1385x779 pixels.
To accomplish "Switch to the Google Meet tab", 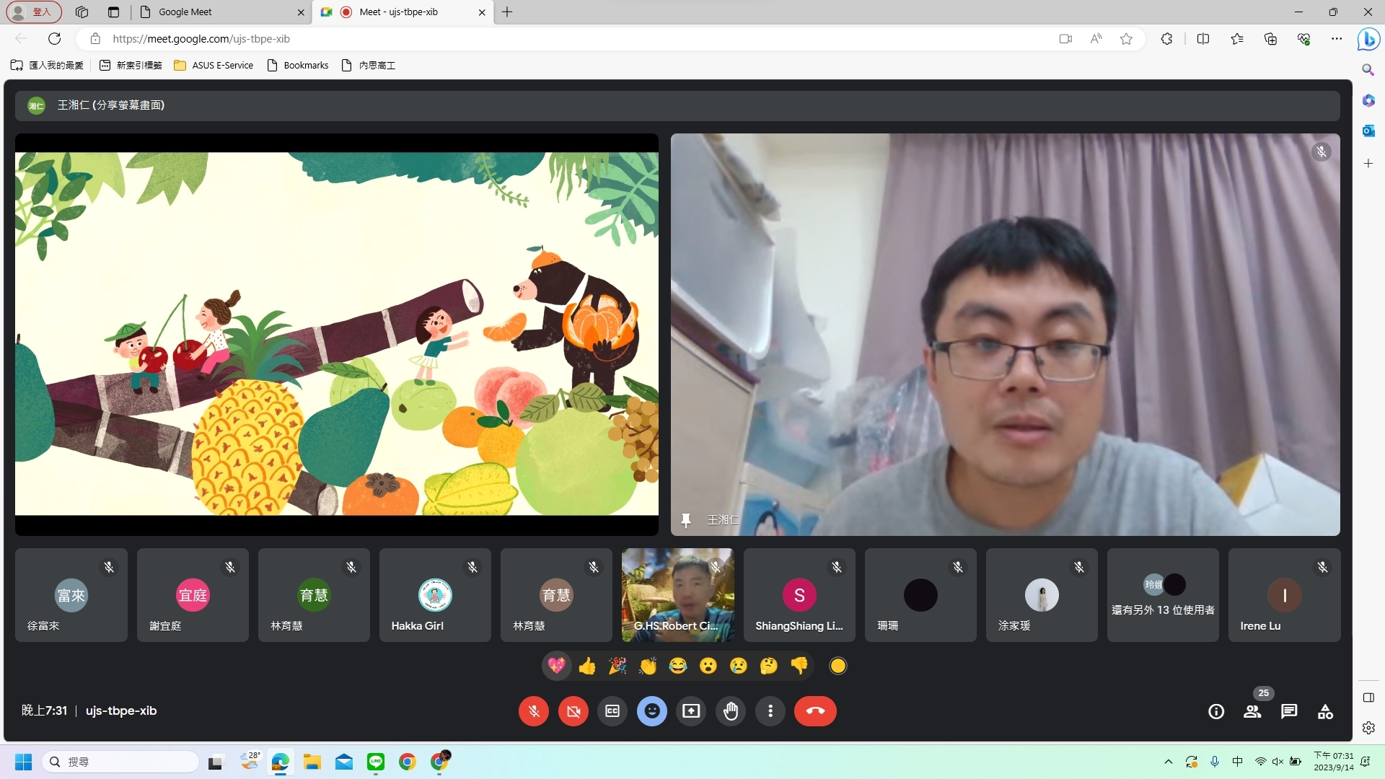I will pyautogui.click(x=216, y=12).
